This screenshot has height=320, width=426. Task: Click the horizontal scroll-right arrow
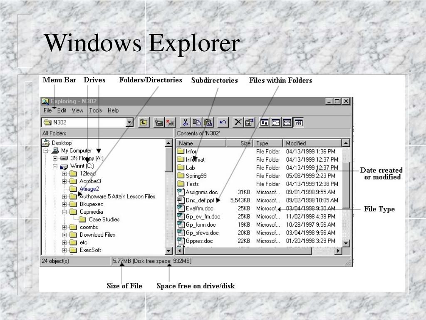coord(338,250)
